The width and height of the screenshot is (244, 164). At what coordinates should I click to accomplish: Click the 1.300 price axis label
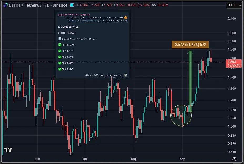(232, 88)
